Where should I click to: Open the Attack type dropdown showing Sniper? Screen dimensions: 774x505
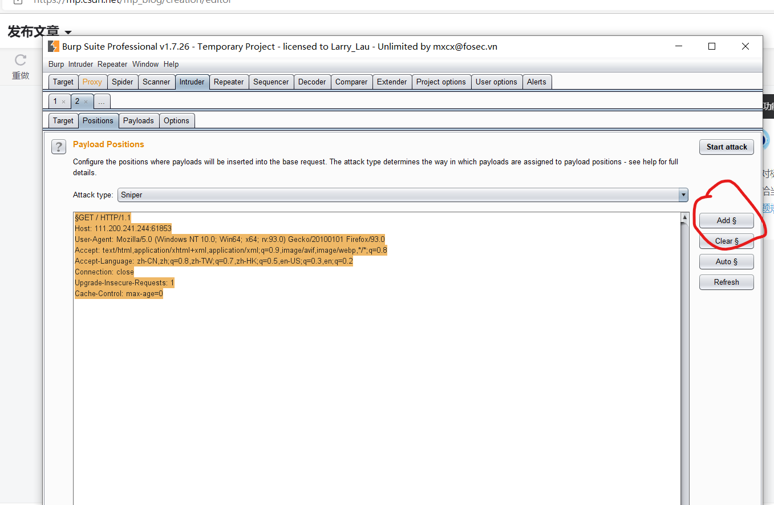(683, 195)
